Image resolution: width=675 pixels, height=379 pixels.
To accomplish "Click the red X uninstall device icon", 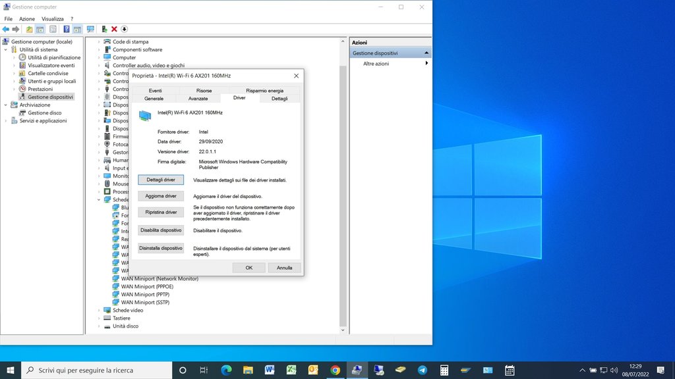I will coord(114,29).
